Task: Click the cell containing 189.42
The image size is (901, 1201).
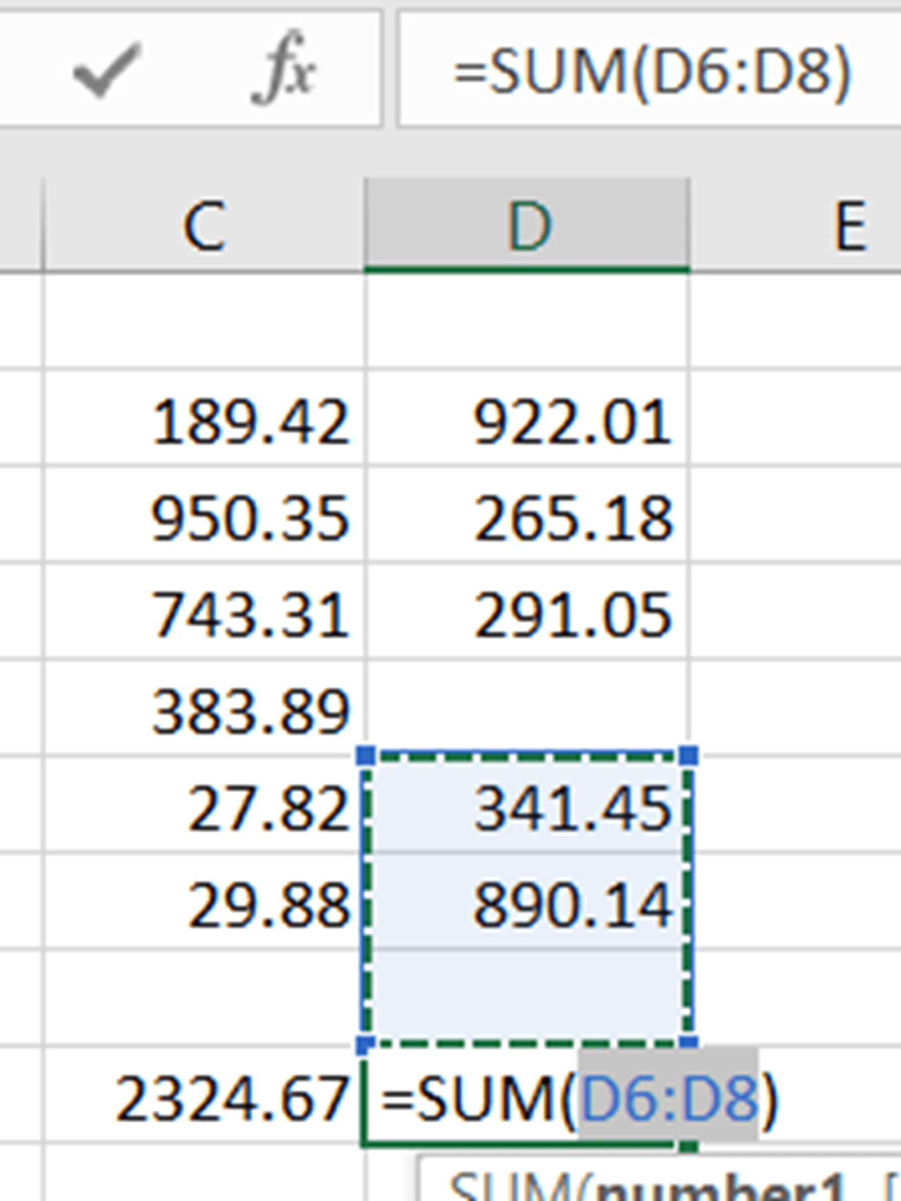Action: tap(251, 422)
